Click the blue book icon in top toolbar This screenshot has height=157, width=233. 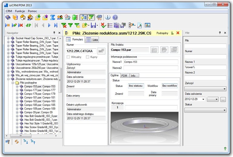coord(8,18)
